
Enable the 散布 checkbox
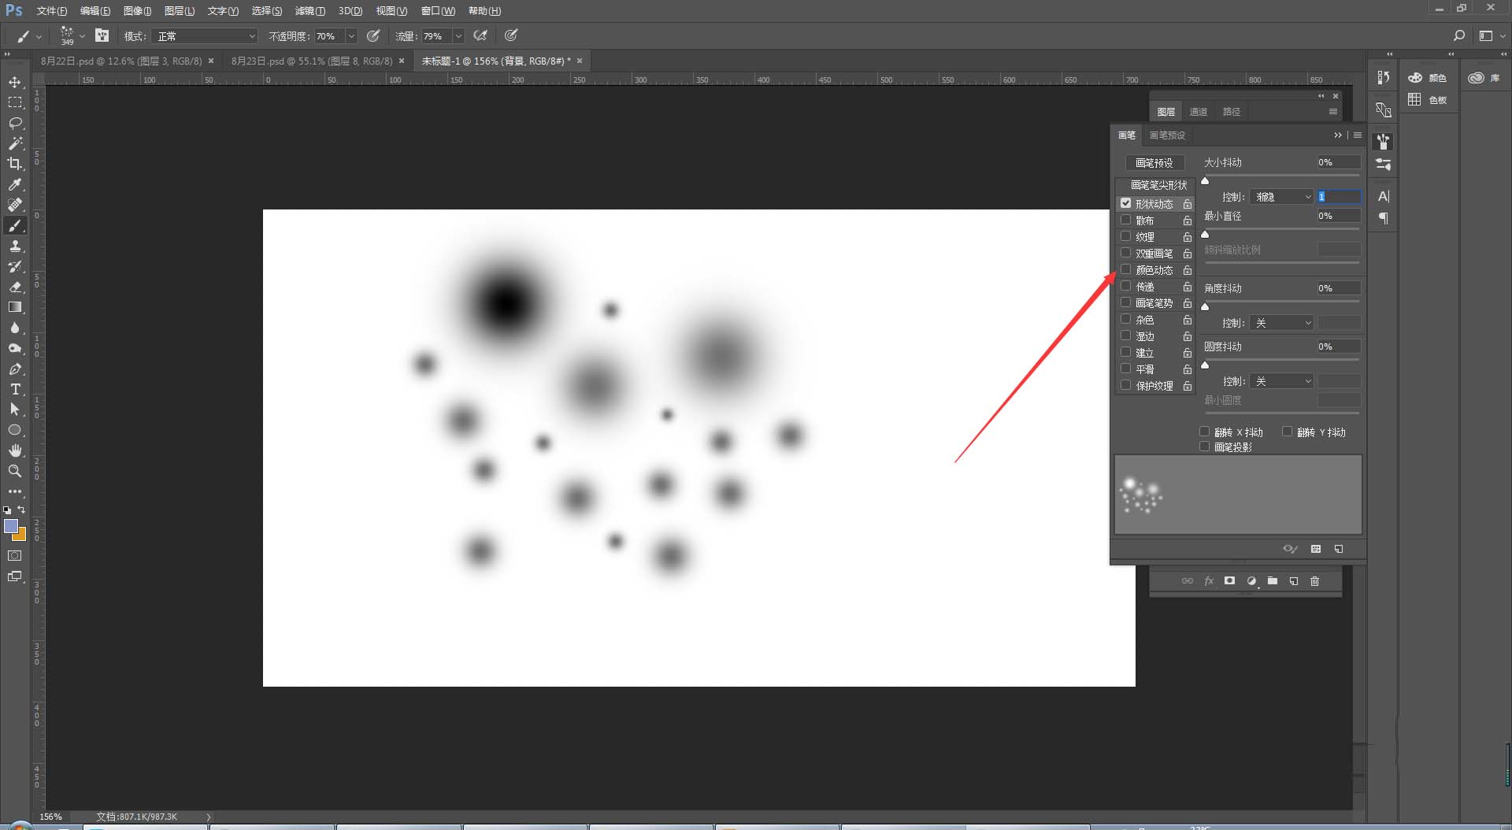pyautogui.click(x=1126, y=220)
